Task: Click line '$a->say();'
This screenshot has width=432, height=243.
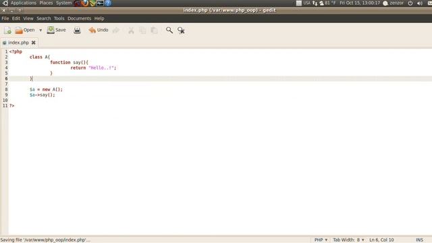Action: tap(42, 95)
